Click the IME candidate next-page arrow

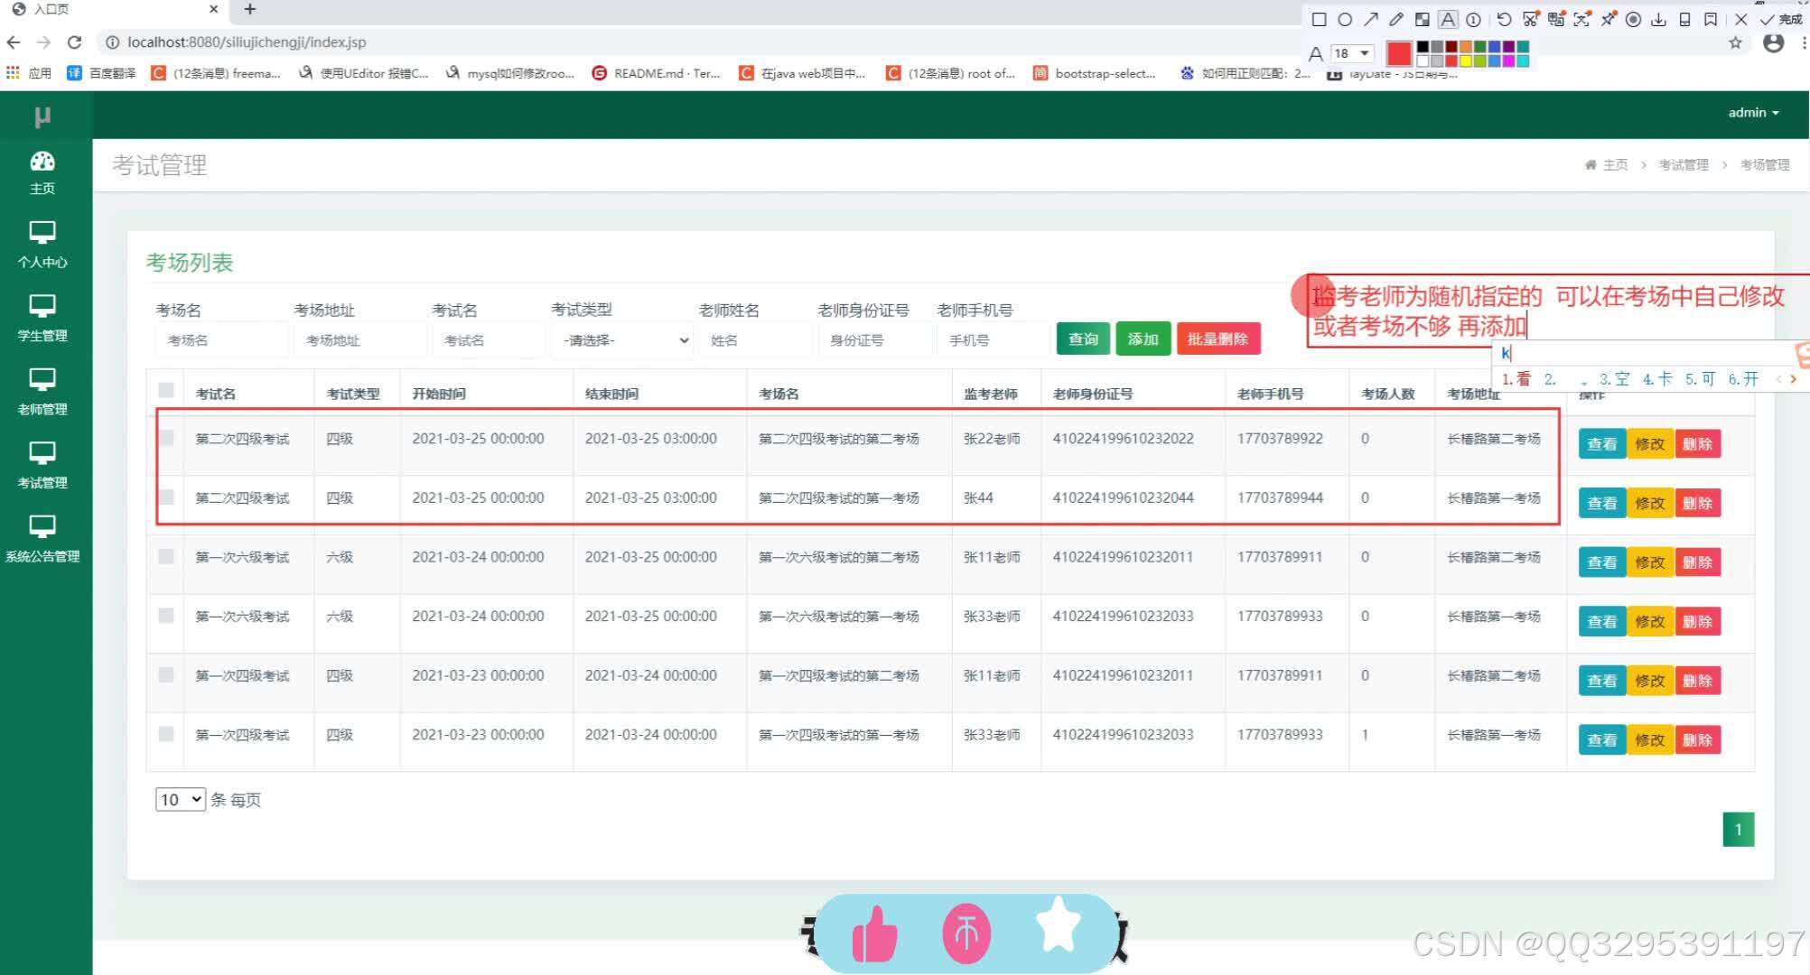[1793, 379]
